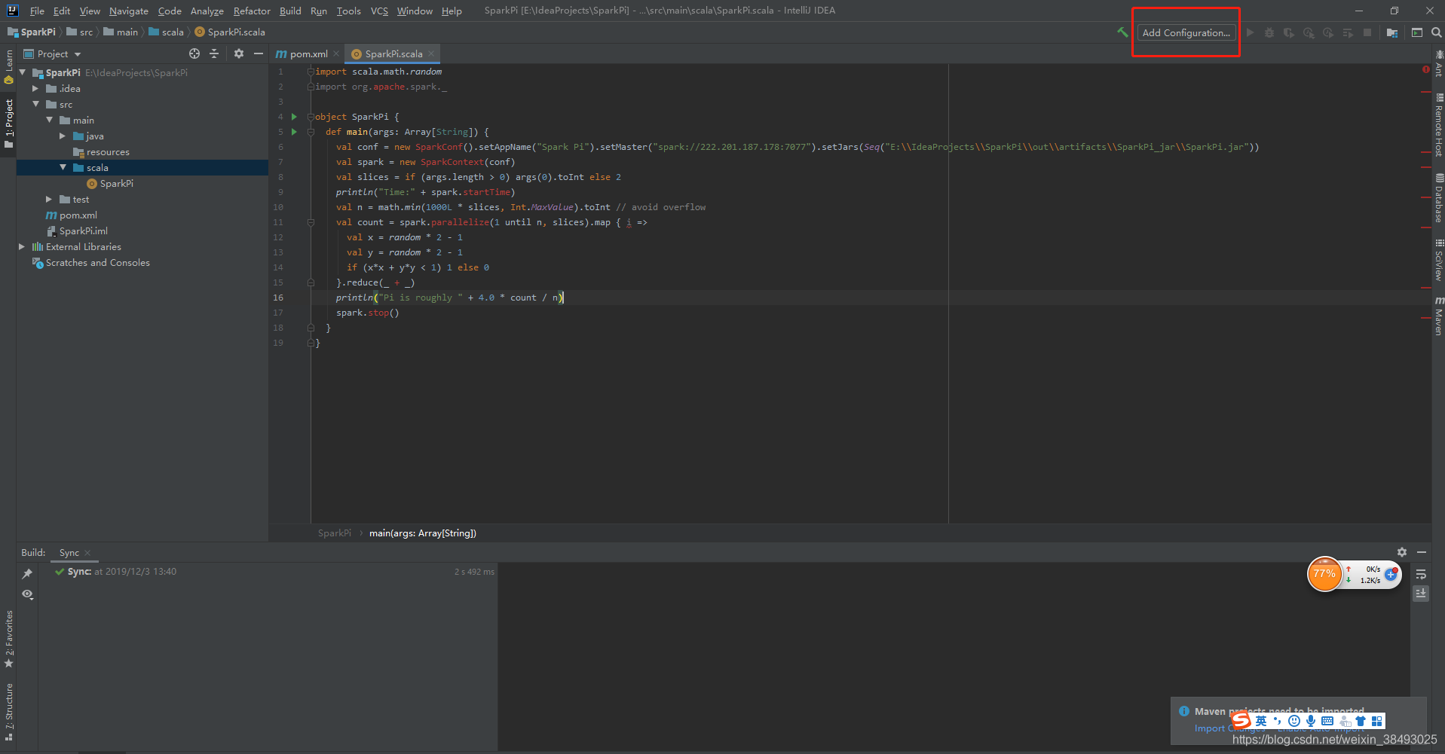The height and width of the screenshot is (754, 1445).
Task: Click the Add Configuration... button
Action: 1186,32
